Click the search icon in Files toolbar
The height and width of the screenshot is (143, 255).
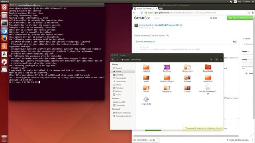(x=211, y=60)
